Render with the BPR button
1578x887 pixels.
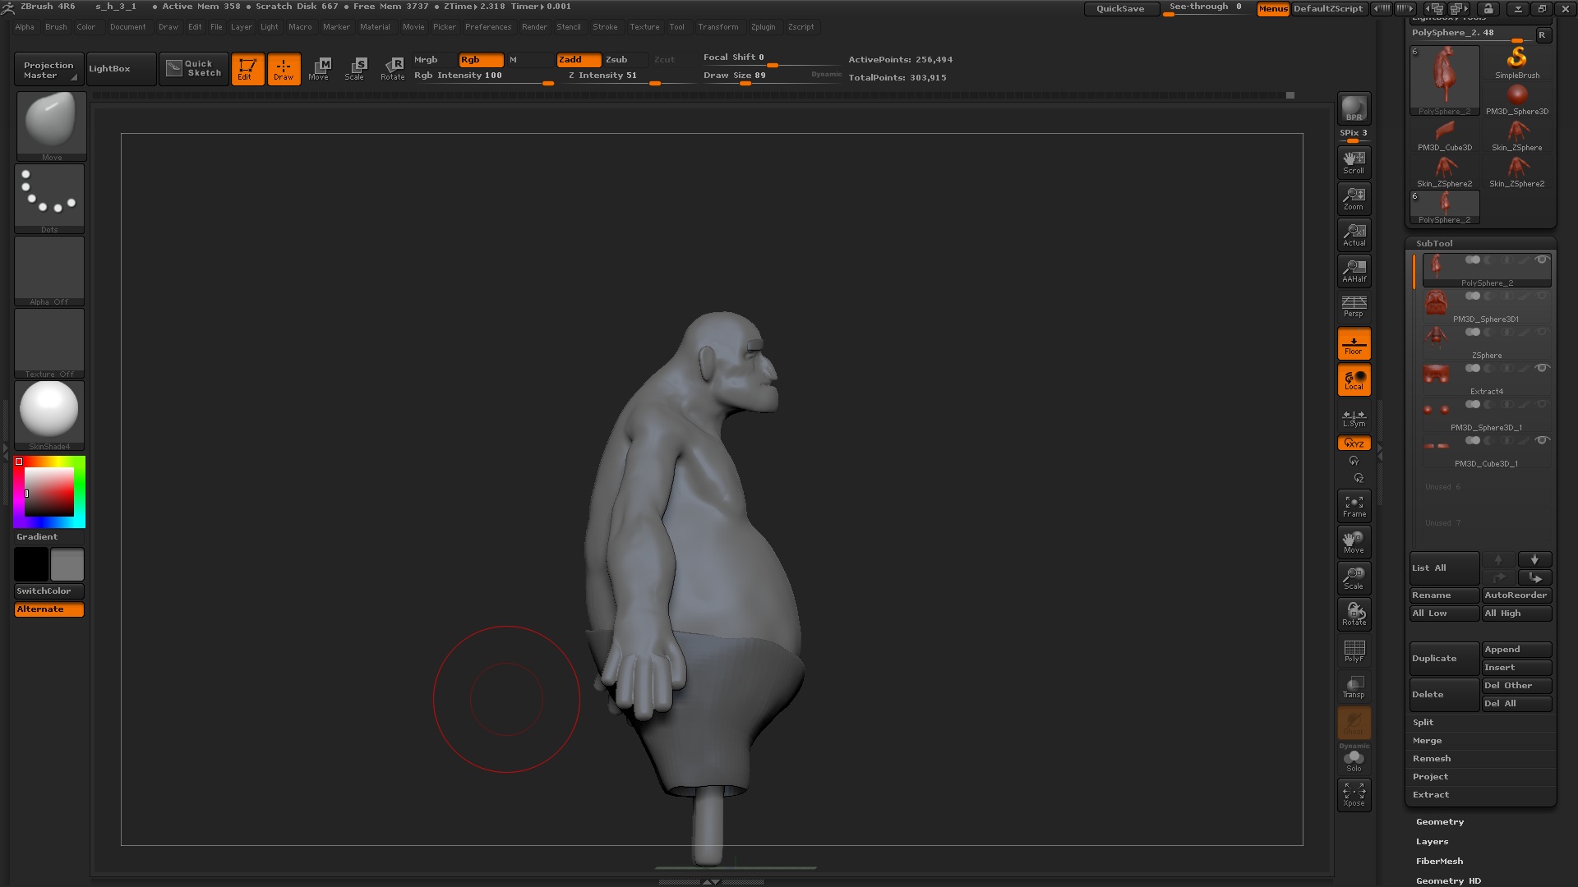click(x=1354, y=108)
